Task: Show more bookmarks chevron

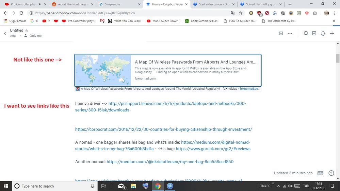Action: pos(334,21)
